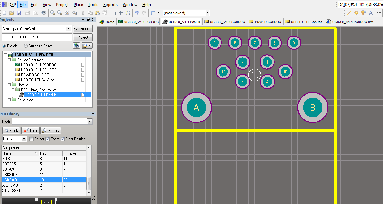Image resolution: width=383 pixels, height=204 pixels.
Task: Click the new document icon in the toolbar
Action: pos(4,13)
